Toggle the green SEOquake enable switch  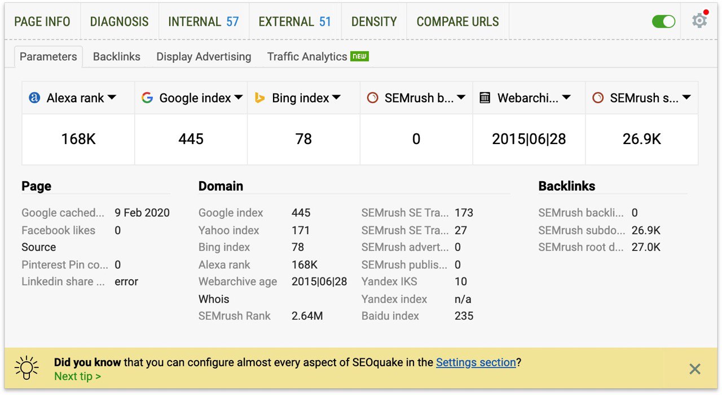(x=663, y=21)
